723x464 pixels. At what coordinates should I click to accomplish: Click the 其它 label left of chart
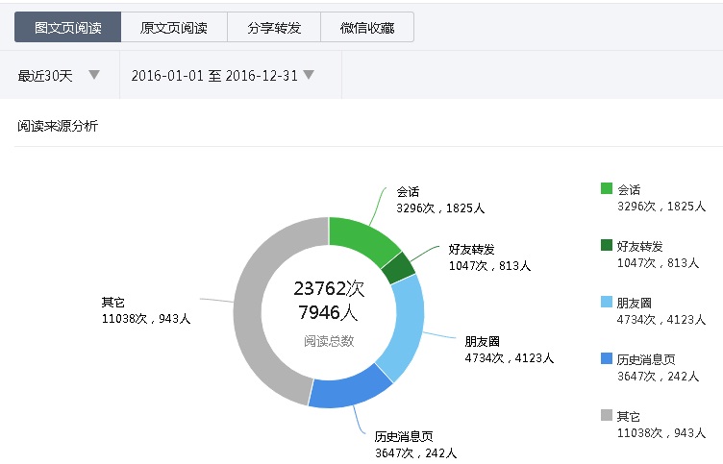click(113, 302)
